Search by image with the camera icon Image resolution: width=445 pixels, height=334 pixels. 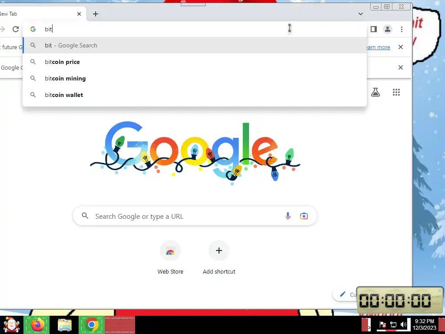click(x=304, y=216)
